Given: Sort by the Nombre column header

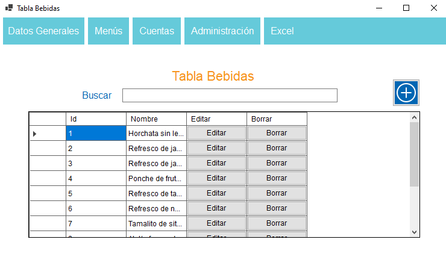Looking at the screenshot, I should coord(156,119).
